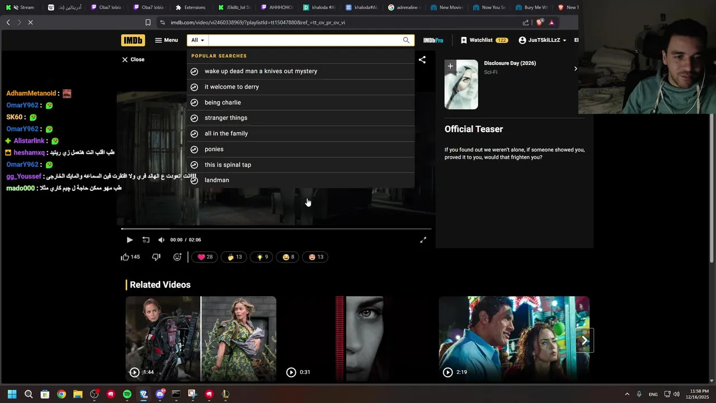The width and height of the screenshot is (716, 403).
Task: Rewind video ten seconds
Action: click(x=146, y=240)
